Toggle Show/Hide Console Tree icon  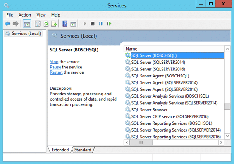pyautogui.click(x=27, y=24)
